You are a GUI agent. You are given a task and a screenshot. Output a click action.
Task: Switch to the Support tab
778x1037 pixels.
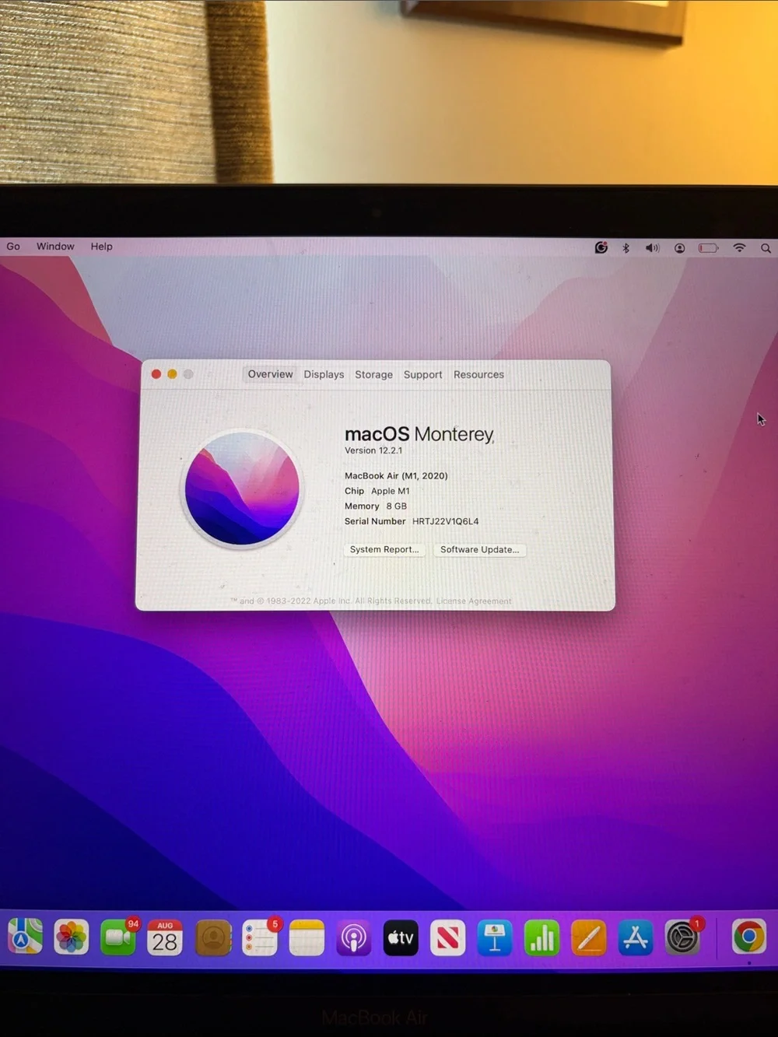tap(422, 374)
